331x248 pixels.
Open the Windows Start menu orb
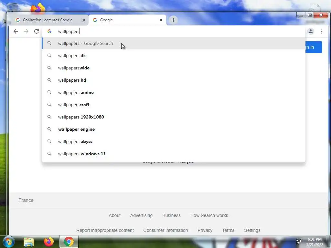tap(9, 242)
